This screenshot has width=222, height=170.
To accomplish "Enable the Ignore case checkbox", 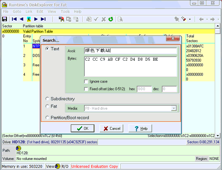I will click(x=86, y=81).
